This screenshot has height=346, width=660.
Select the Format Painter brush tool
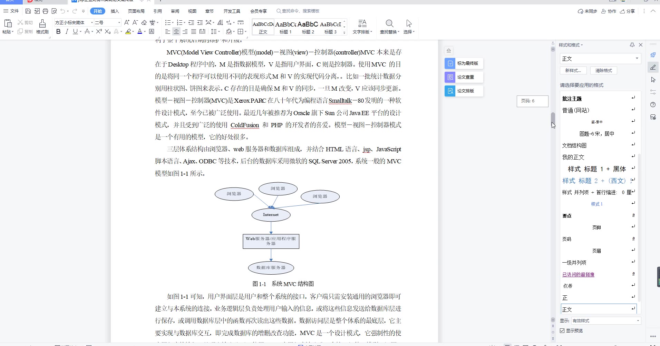click(42, 23)
